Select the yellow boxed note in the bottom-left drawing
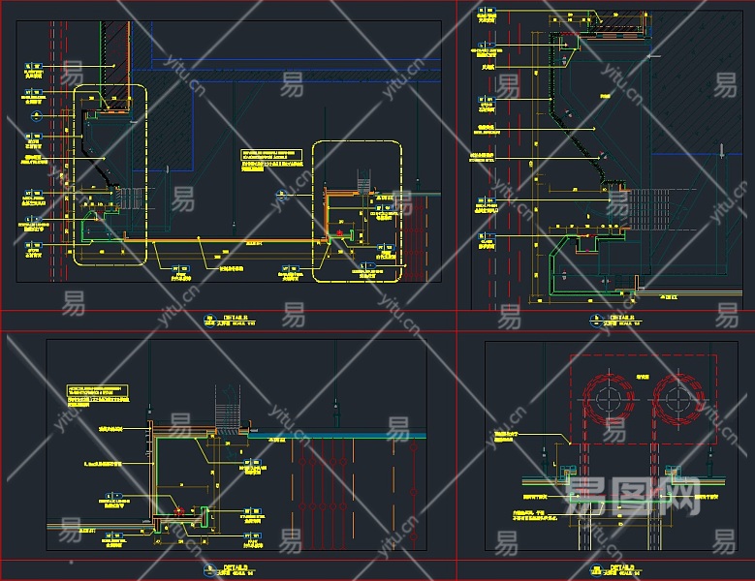 (97, 390)
